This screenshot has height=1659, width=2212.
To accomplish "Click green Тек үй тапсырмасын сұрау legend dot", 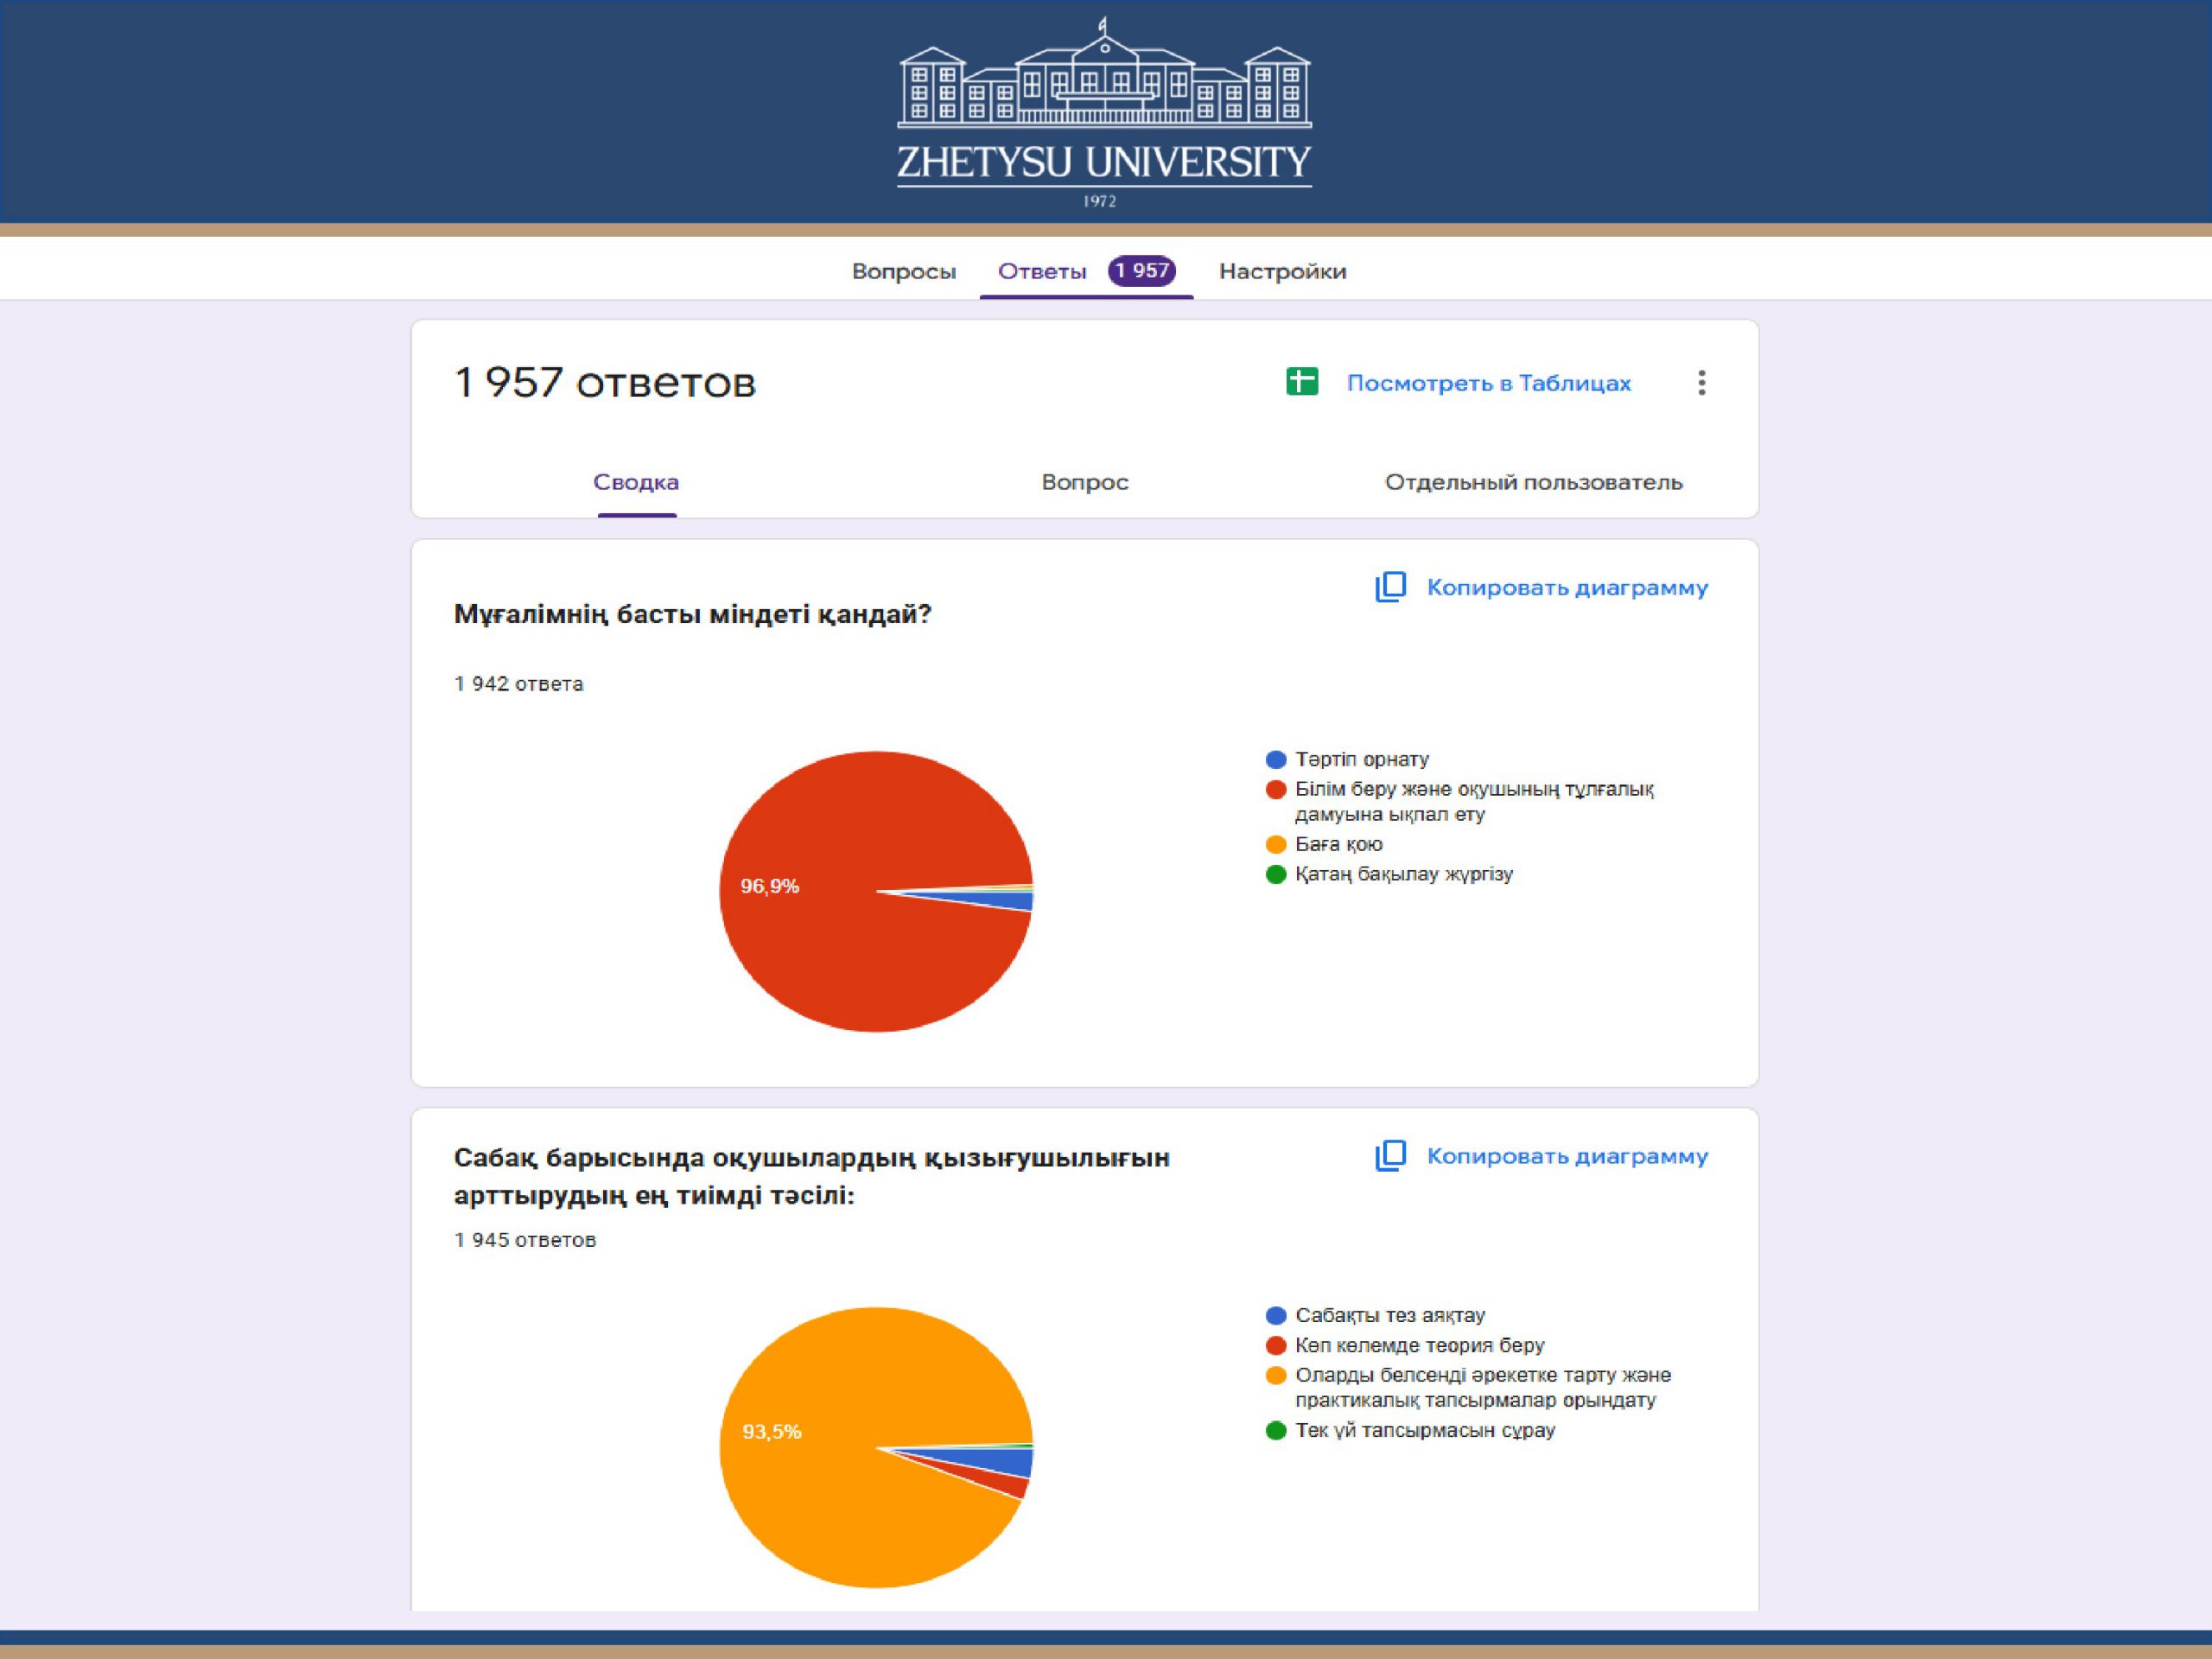I will (1275, 1430).
